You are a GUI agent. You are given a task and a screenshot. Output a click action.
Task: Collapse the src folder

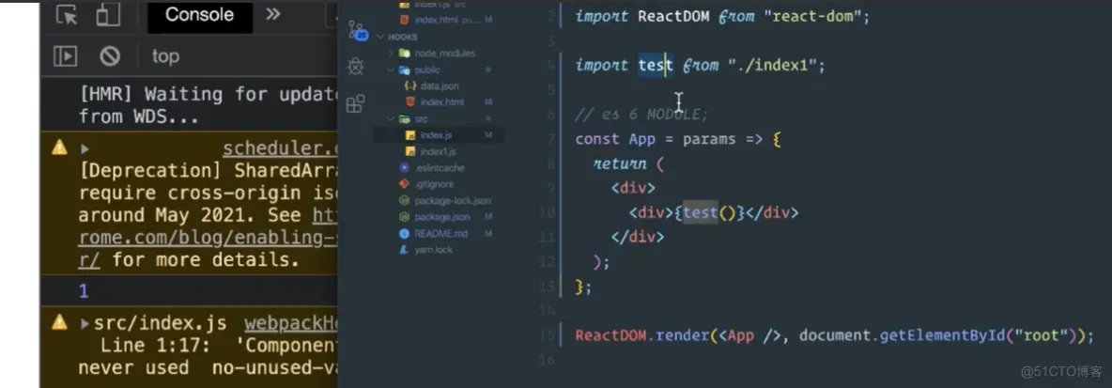click(421, 119)
